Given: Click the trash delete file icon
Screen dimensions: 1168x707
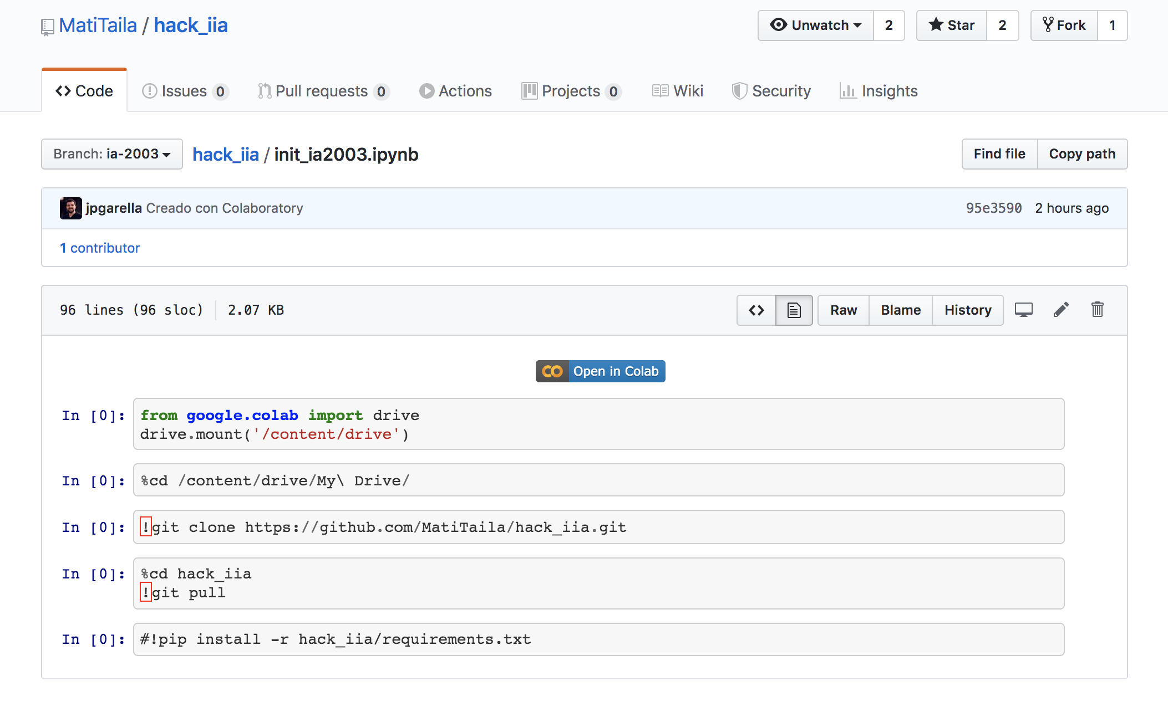Looking at the screenshot, I should (x=1097, y=310).
